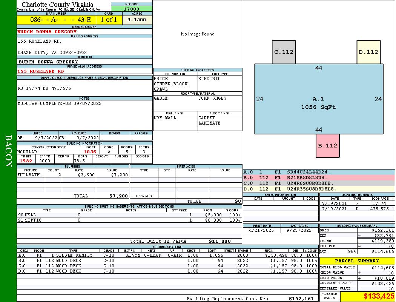Image resolution: width=396 pixels, height=302 pixels.
Task: Click fuel type ELECTRIC
Action: click(x=209, y=79)
